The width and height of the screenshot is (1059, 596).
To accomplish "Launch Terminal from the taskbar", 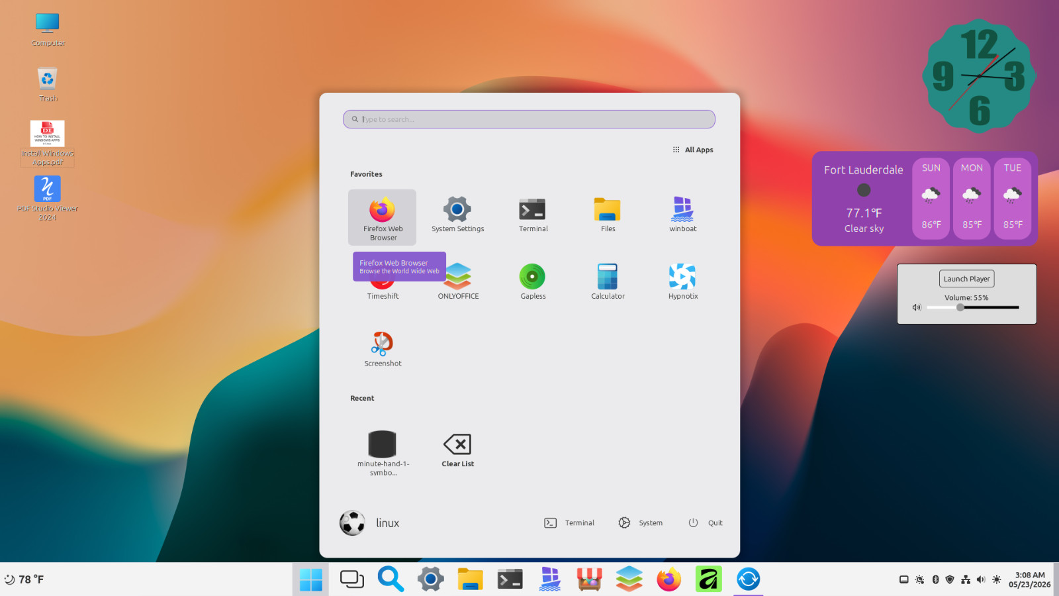I will pyautogui.click(x=510, y=579).
